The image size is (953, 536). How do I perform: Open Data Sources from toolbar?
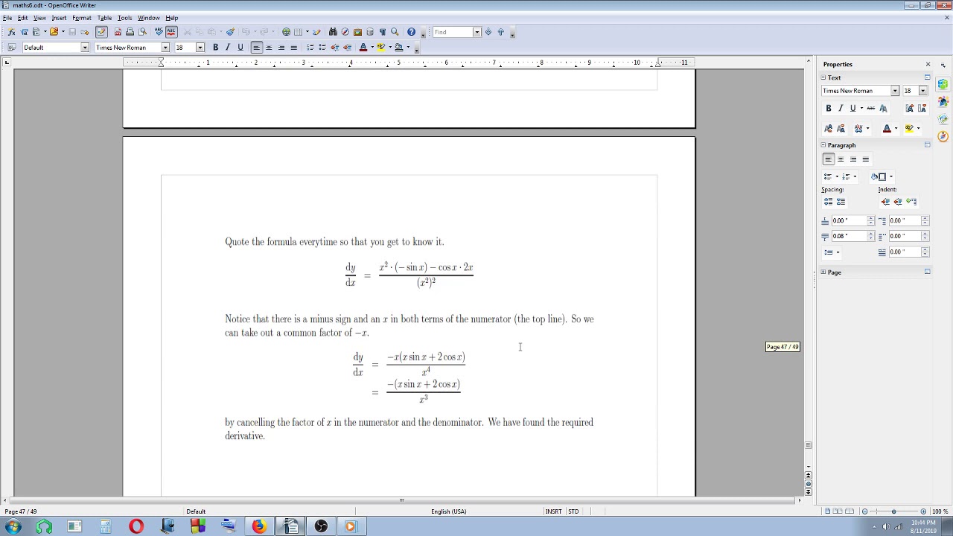pyautogui.click(x=370, y=32)
